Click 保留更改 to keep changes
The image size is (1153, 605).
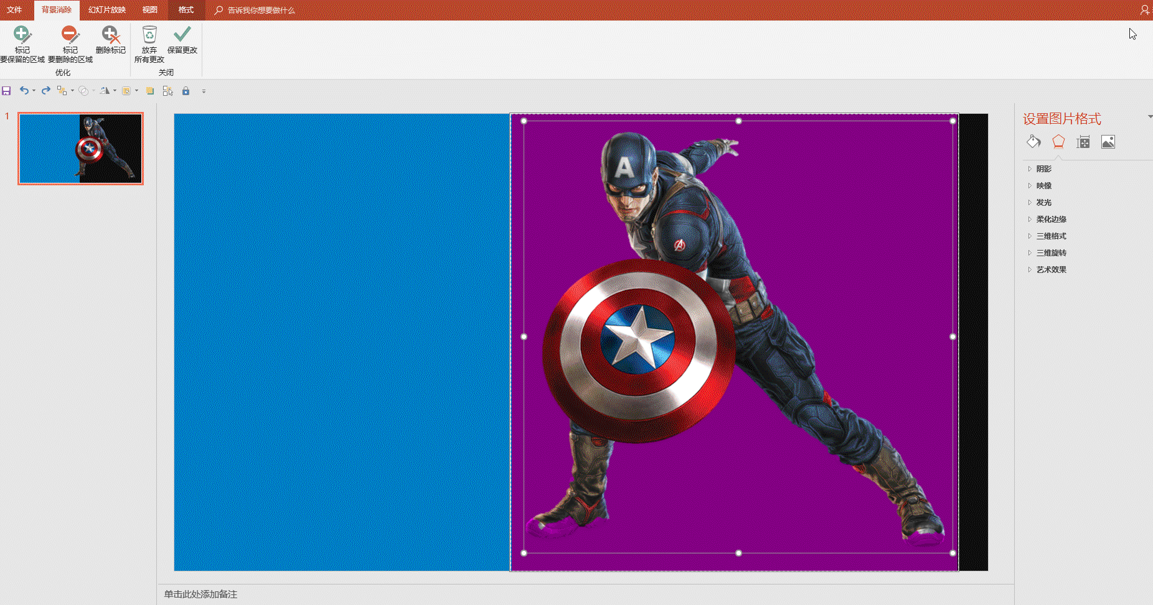[x=182, y=40]
